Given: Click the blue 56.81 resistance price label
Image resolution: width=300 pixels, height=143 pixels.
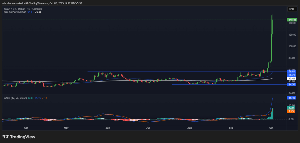Looking at the screenshot, I should [x=292, y=71].
